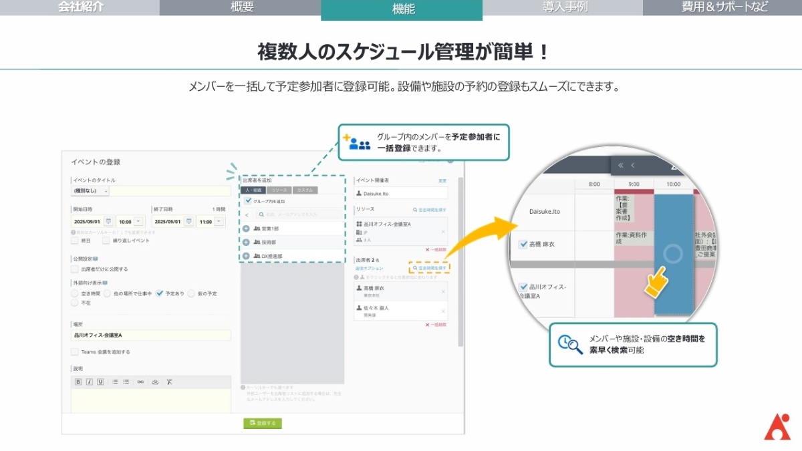Open the (種別なし) event type dropdown
Screen dimensions: 802x451
tap(90, 191)
